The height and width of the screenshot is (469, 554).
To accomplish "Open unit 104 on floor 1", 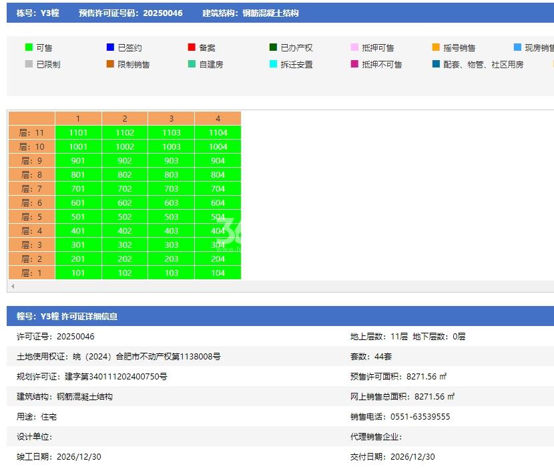I will click(x=218, y=273).
